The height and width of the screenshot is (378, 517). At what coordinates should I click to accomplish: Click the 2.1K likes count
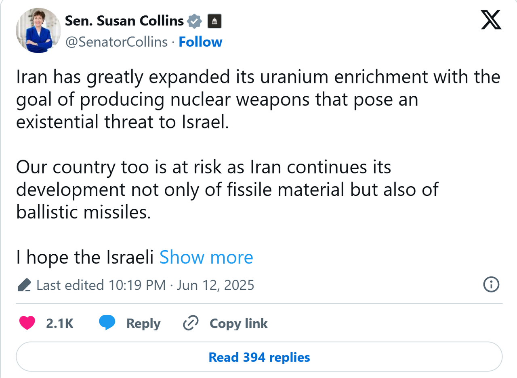tap(60, 323)
